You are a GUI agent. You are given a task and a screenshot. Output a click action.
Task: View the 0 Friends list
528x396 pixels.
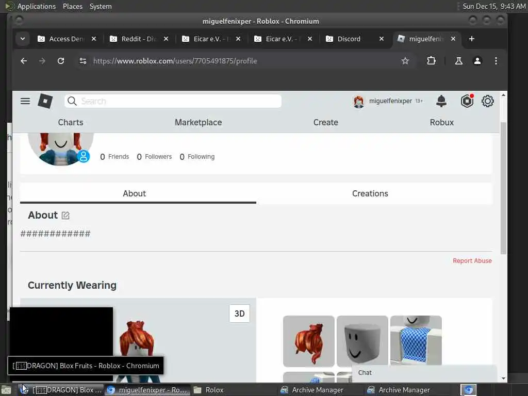[x=114, y=157]
